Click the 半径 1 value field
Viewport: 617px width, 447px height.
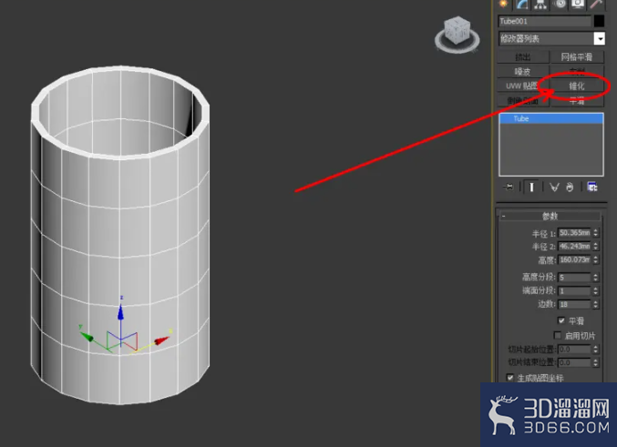point(574,233)
